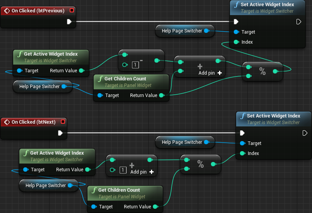312x213 pixels.
Task: Select lower Get Children Count node title
Action: [x=119, y=190]
